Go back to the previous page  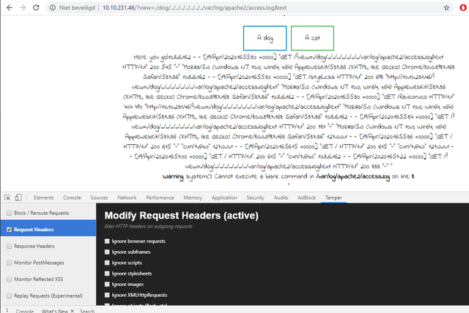pos(10,8)
